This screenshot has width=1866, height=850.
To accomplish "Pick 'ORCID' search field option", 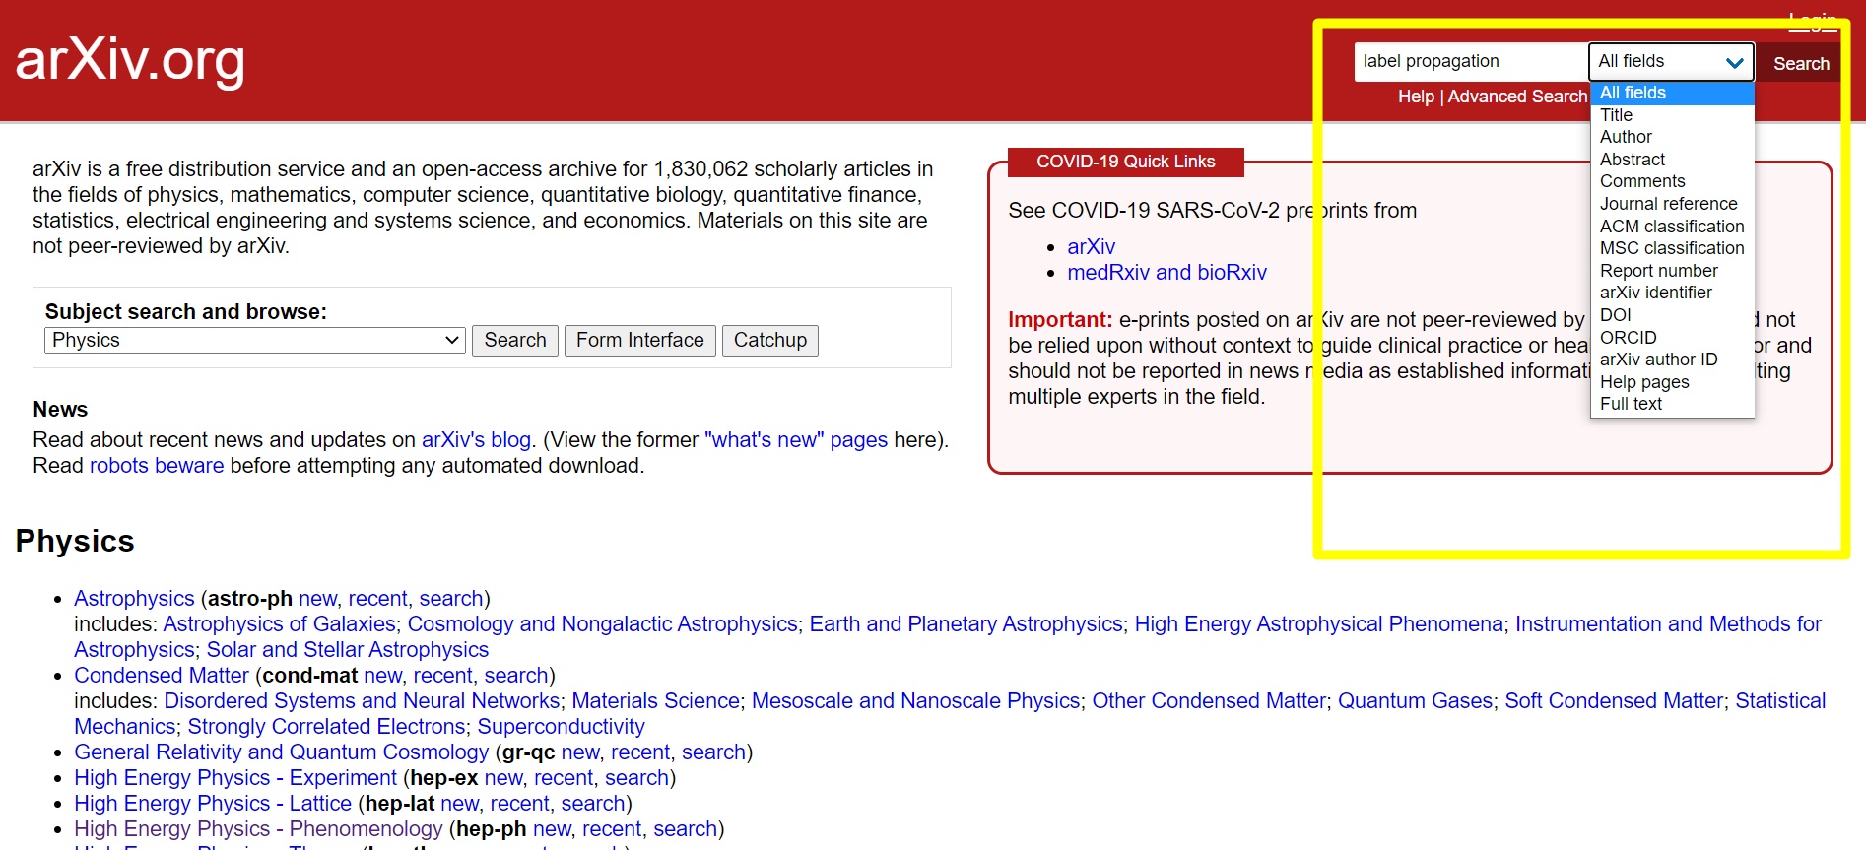I will (1672, 338).
